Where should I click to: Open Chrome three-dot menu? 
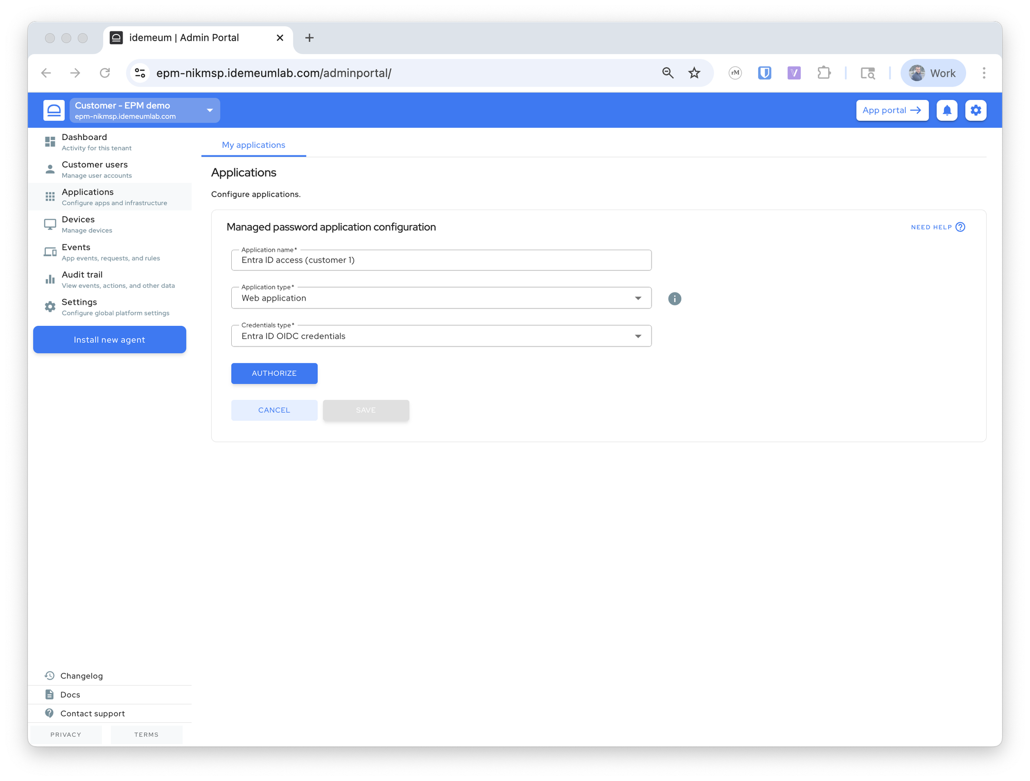[984, 73]
